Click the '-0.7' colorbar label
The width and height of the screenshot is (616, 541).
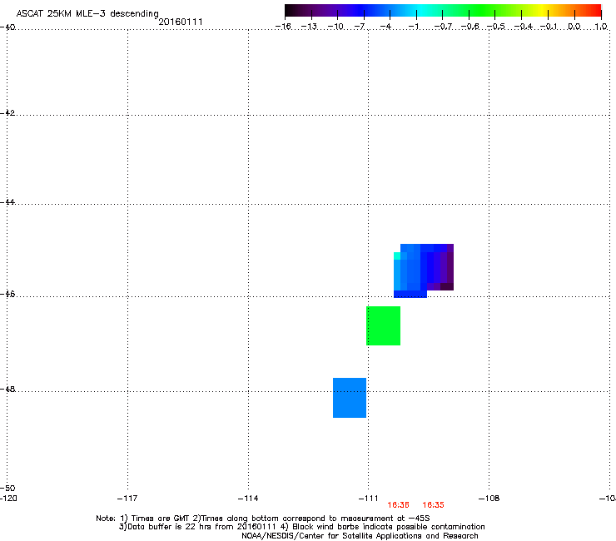point(443,27)
